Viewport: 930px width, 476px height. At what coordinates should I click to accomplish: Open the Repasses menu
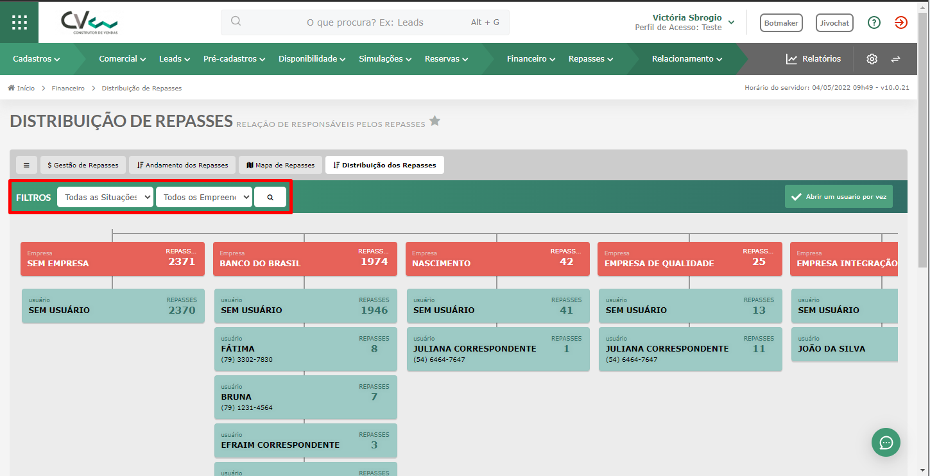click(590, 59)
